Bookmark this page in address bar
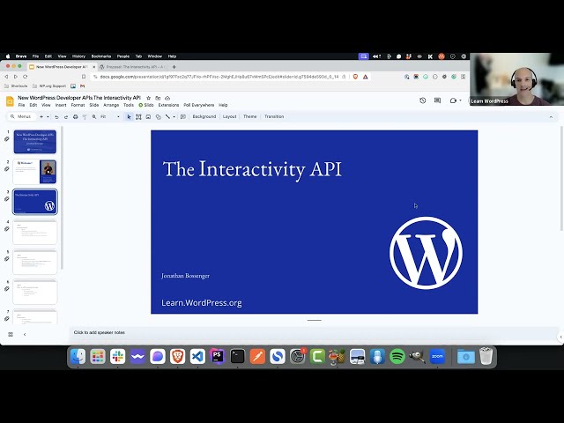 [x=84, y=77]
